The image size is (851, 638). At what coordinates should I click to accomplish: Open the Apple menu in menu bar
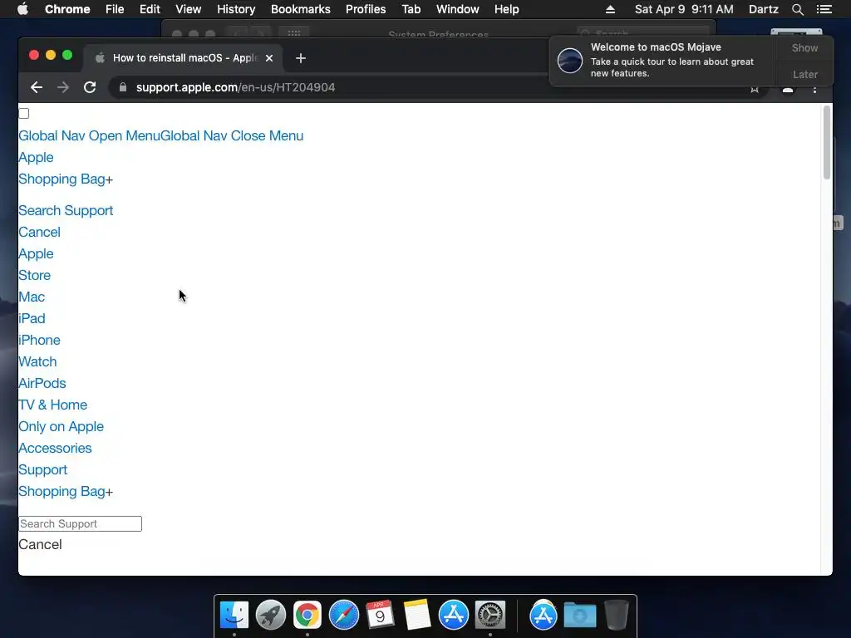22,9
